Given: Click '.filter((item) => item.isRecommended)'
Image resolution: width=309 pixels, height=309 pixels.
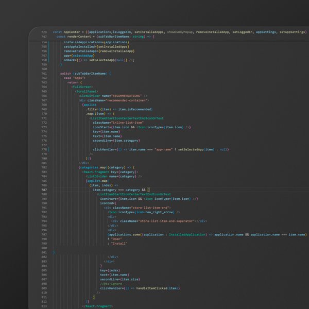Looking at the screenshot, I should coord(119,109).
